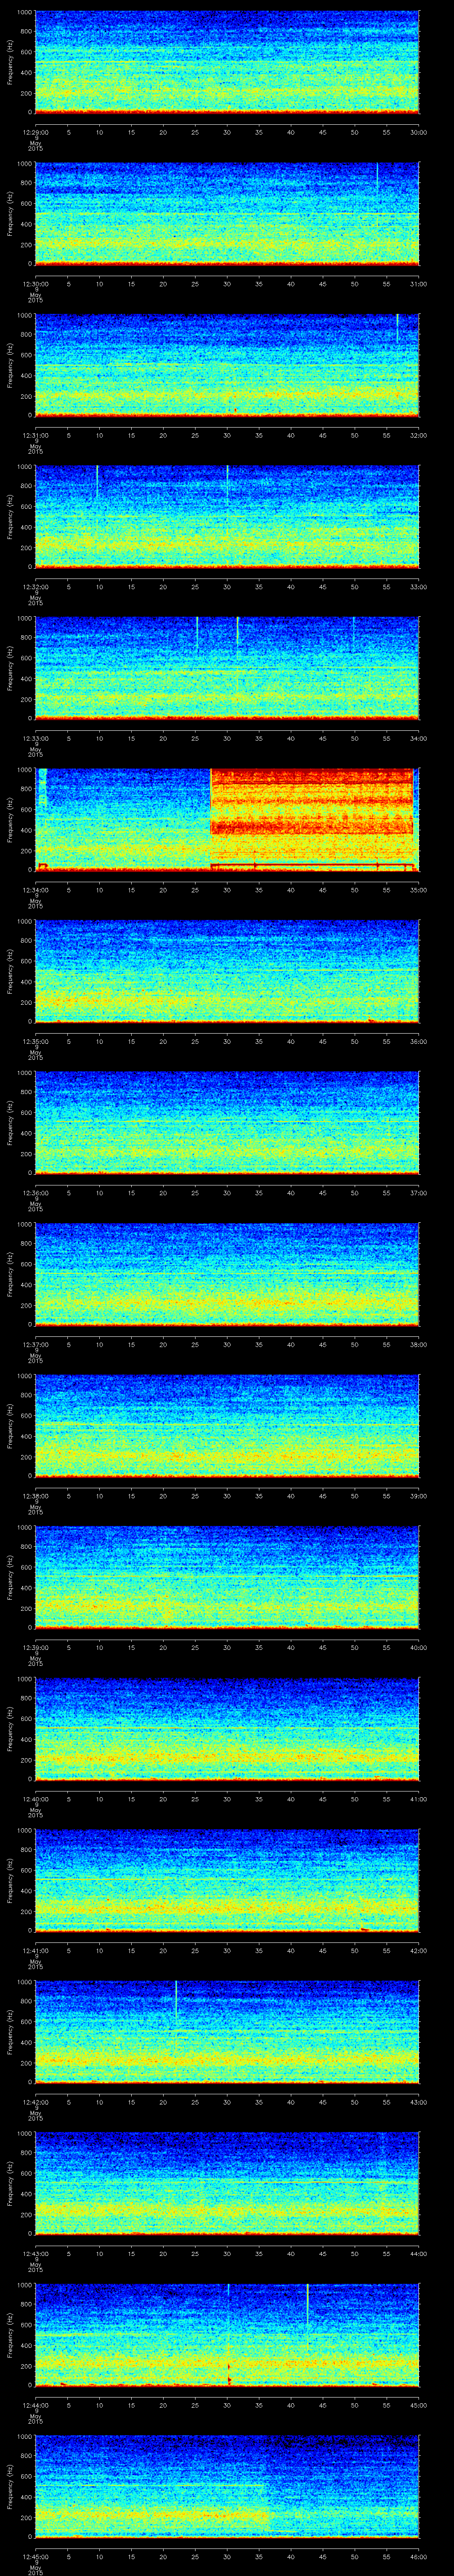Select the red broadband burst in the 12:34 spectrogram
The image size is (454, 2576).
click(x=311, y=818)
